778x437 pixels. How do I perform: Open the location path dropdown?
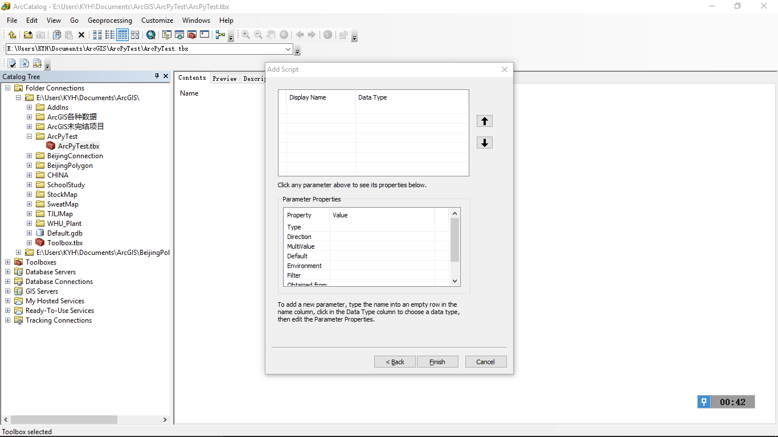tap(288, 49)
